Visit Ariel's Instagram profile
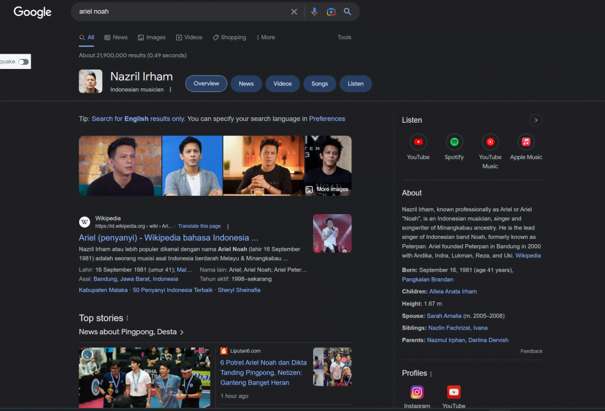The image size is (605, 411). point(417,392)
